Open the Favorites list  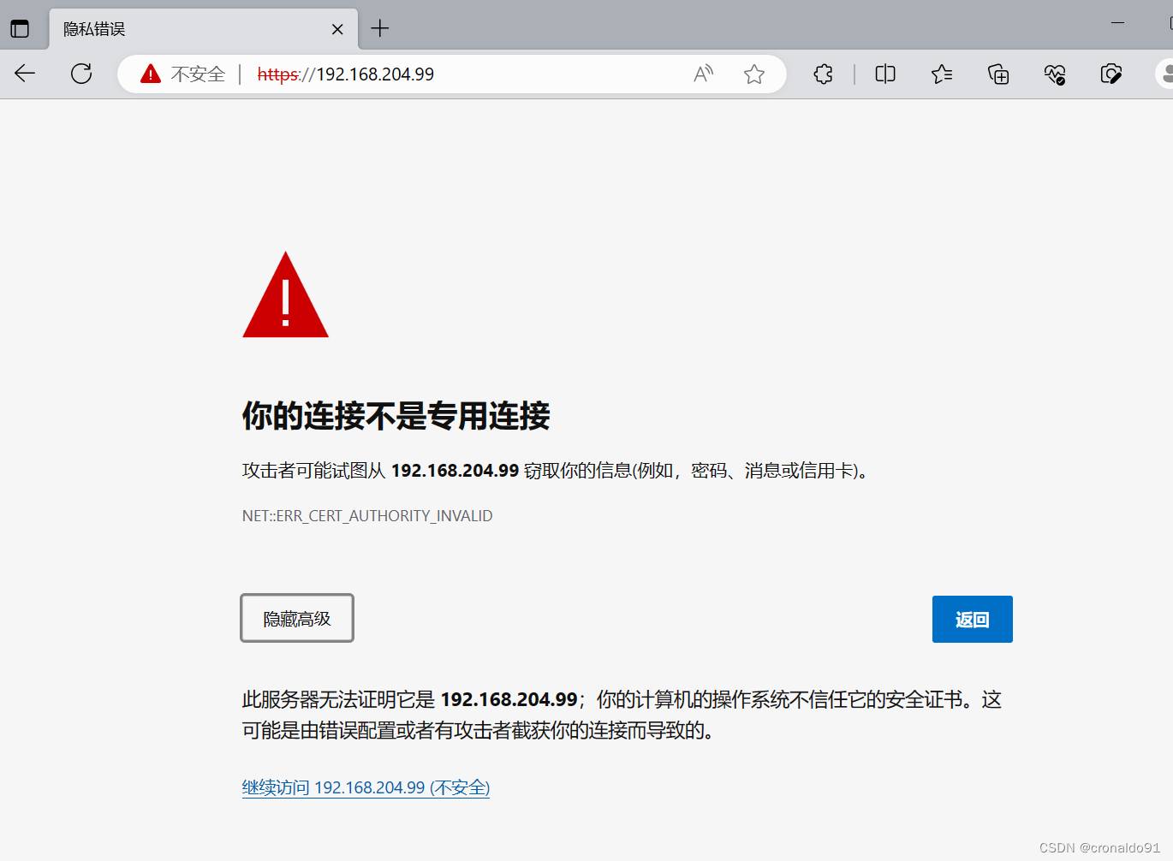942,74
